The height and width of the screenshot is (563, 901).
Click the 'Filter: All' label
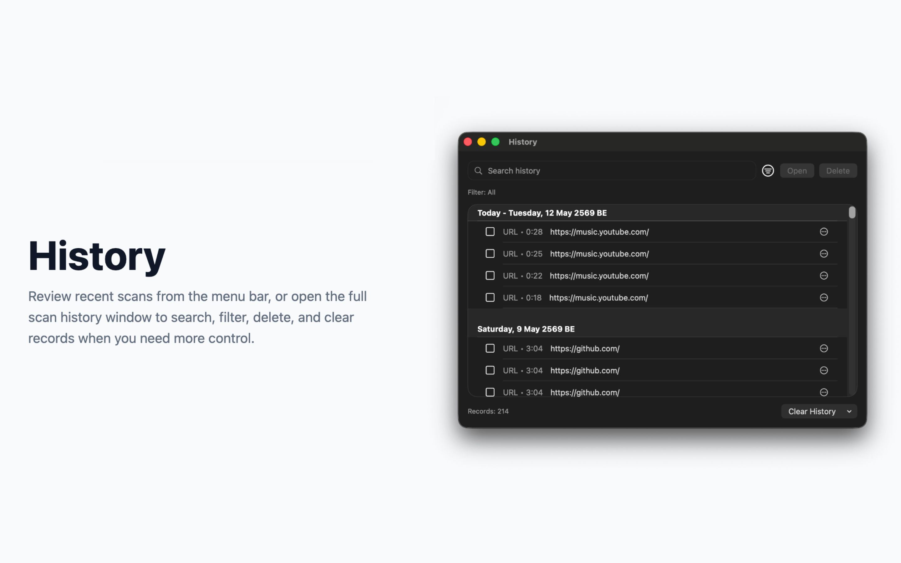(x=481, y=192)
